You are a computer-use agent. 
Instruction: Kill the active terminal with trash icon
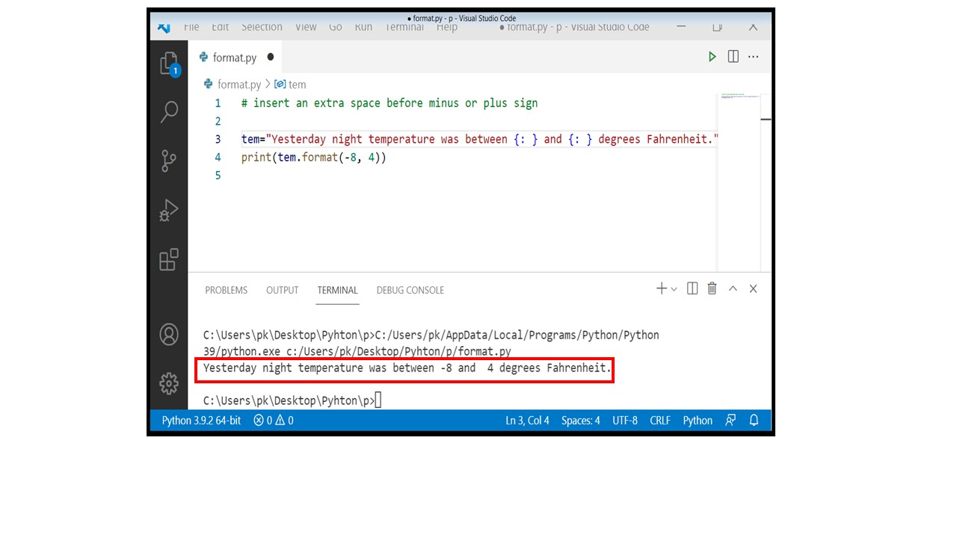pyautogui.click(x=711, y=288)
